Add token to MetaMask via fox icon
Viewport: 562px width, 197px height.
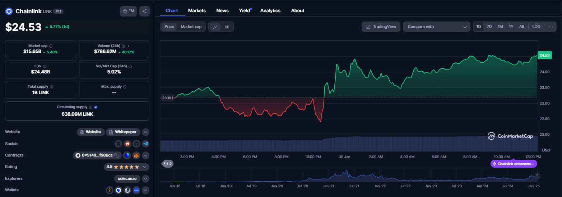pos(136,155)
